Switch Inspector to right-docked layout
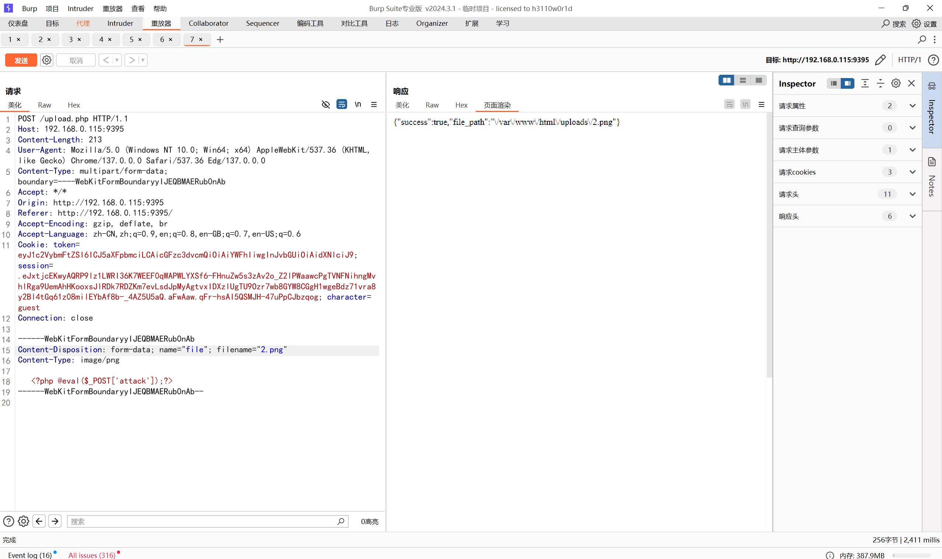 847,83
